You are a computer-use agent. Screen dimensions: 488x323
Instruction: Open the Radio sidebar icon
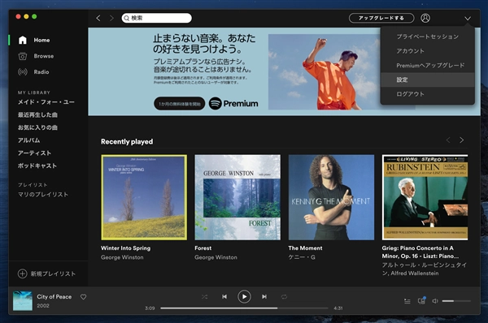coord(23,72)
